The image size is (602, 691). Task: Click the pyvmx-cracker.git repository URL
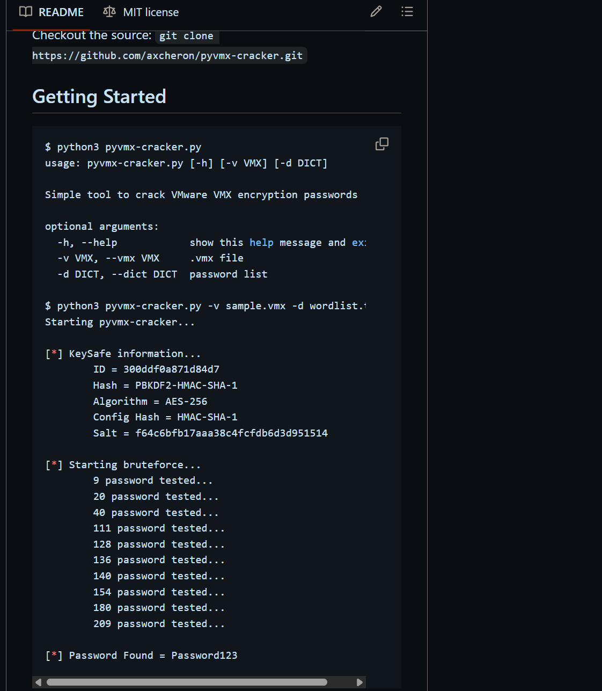pos(167,56)
